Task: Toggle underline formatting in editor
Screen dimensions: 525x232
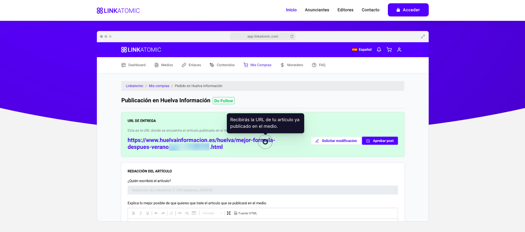Action: pyautogui.click(x=148, y=213)
